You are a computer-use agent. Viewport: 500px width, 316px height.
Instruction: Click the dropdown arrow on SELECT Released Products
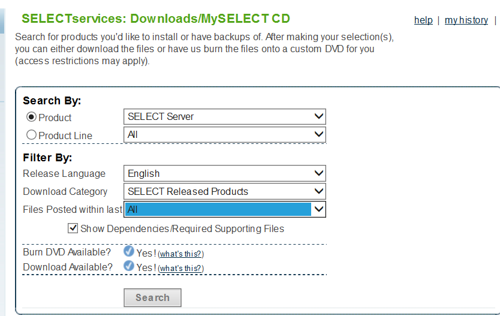coord(318,191)
